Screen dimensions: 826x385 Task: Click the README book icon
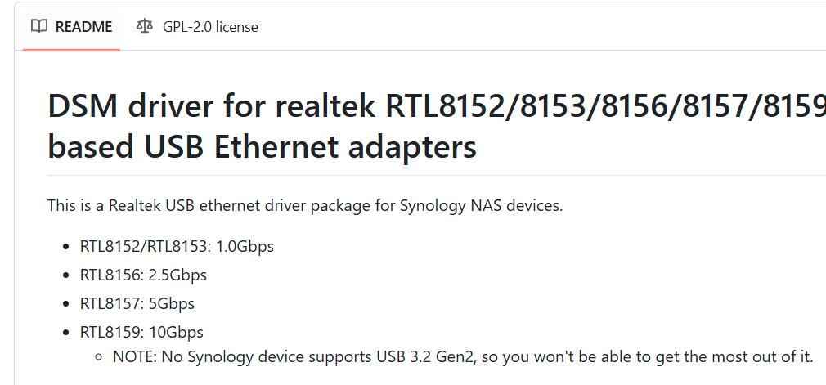click(x=38, y=26)
